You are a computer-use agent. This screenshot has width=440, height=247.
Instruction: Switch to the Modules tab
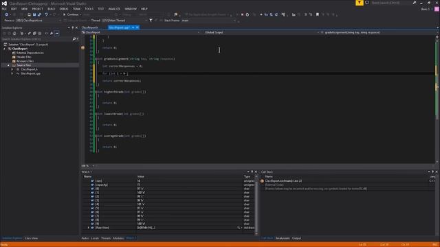point(118,238)
